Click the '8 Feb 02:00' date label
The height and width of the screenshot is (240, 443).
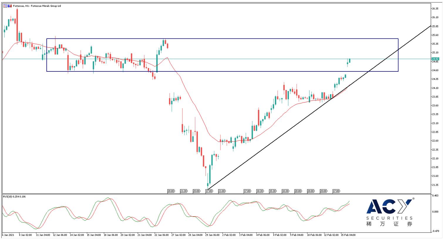[280, 235]
